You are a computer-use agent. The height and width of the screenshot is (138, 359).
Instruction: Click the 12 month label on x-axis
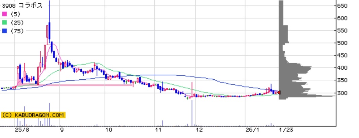199,130
